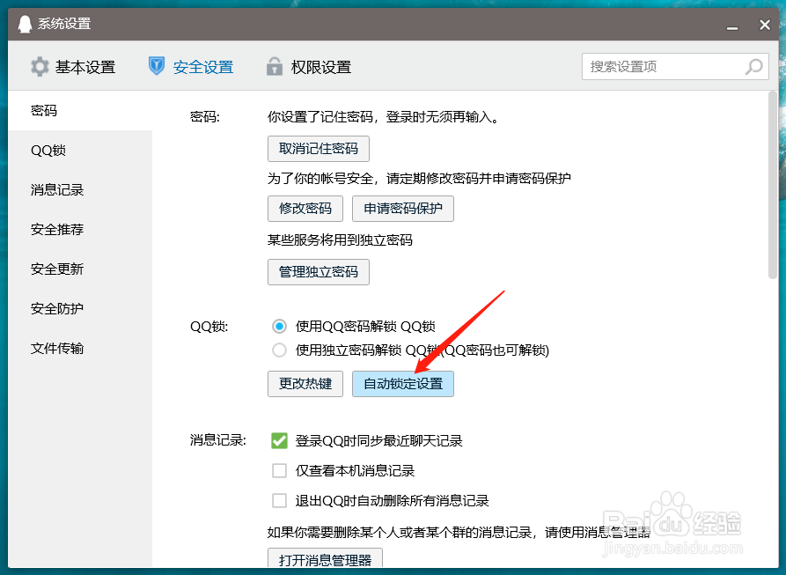The image size is (786, 575).
Task: Click the 某些服务将用到独立密码 text
Action: tap(340, 240)
